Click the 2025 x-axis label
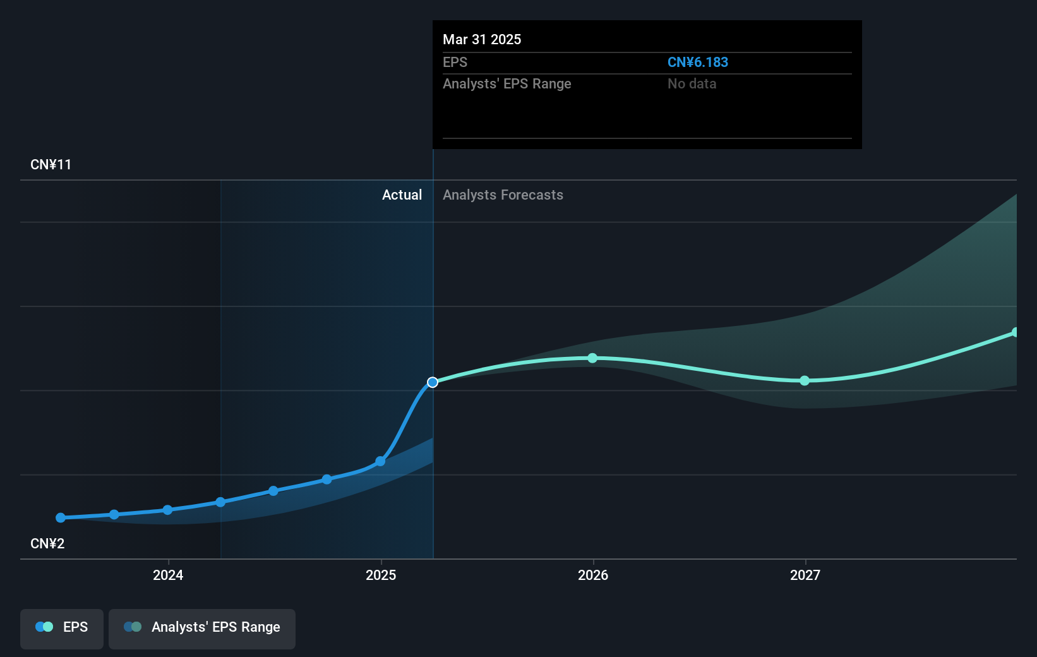The image size is (1037, 657). [x=381, y=575]
